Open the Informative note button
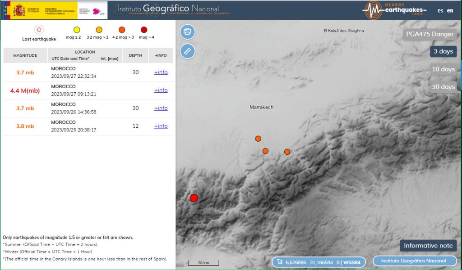 [x=428, y=246]
